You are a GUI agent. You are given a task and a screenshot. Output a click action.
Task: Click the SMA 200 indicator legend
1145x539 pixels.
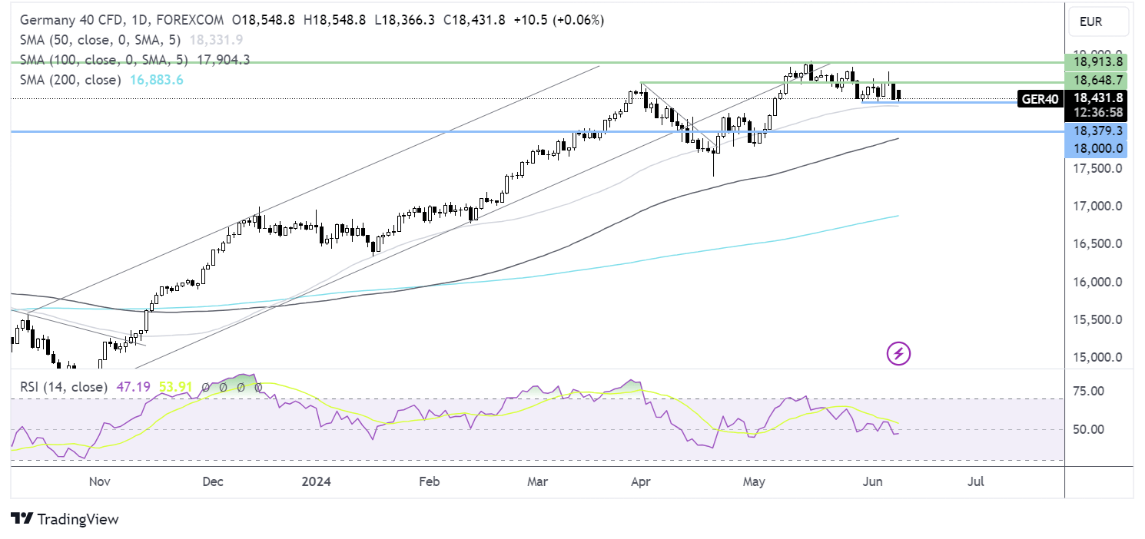click(x=71, y=80)
